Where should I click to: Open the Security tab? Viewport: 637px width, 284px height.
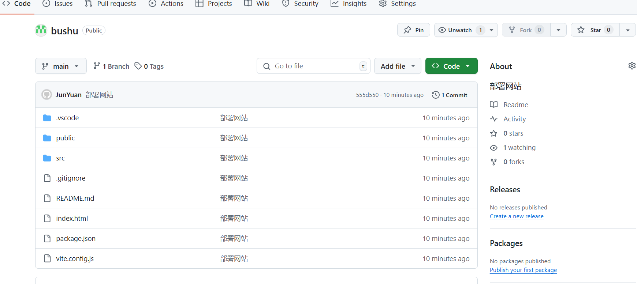click(301, 4)
